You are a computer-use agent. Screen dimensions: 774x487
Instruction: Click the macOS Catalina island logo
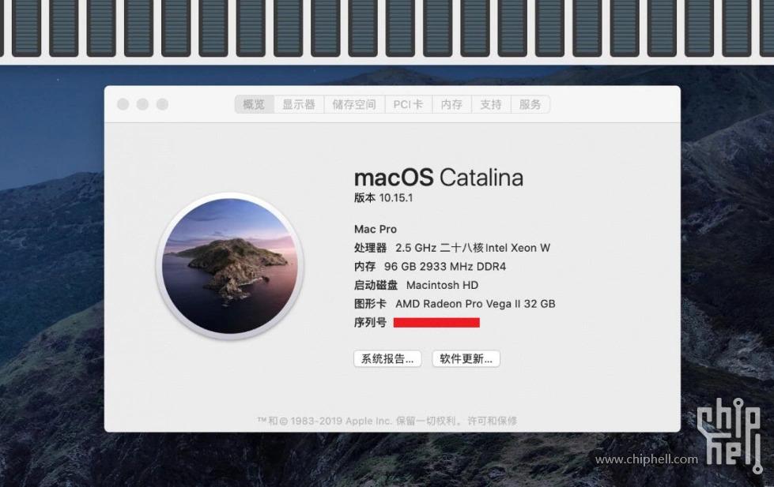tap(230, 266)
